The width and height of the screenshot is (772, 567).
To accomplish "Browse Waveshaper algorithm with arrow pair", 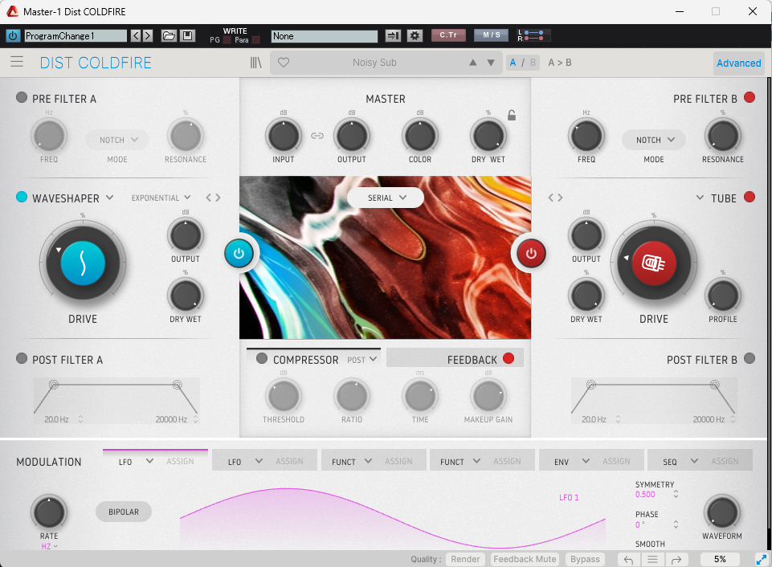I will click(213, 198).
